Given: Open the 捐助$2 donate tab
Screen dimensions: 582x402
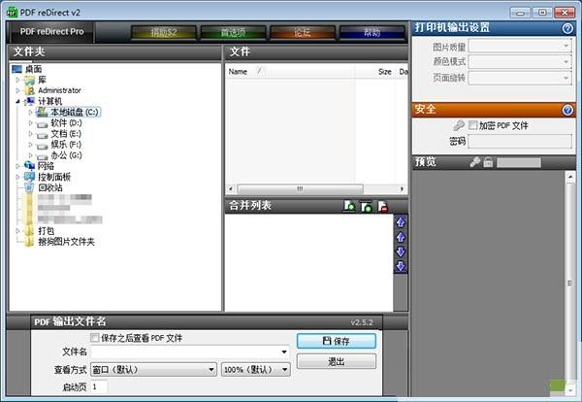Looking at the screenshot, I should [164, 33].
